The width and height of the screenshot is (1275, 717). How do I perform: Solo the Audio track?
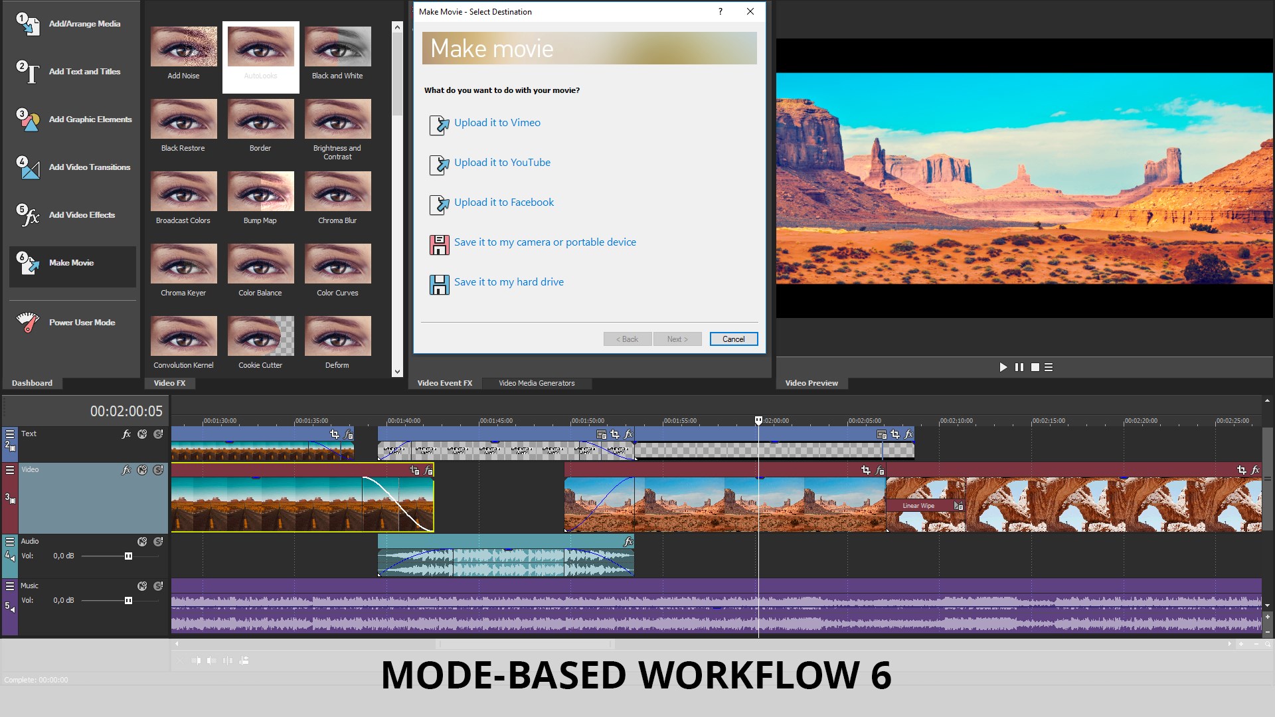(158, 542)
